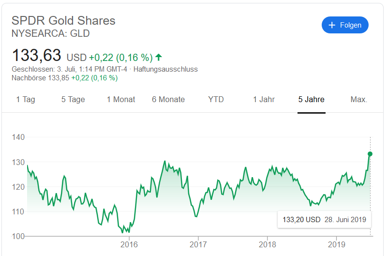Click the 133,20 USD chart tooltip
Image resolution: width=387 pixels, height=256 pixels.
[324, 220]
